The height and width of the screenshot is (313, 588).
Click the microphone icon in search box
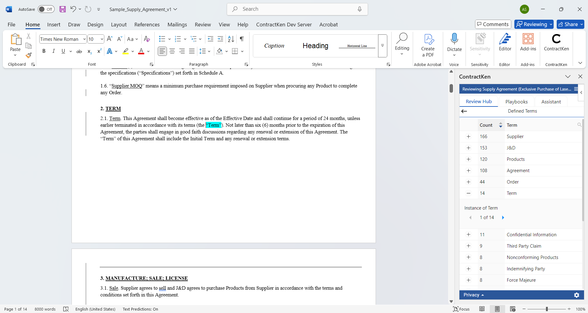pos(360,9)
